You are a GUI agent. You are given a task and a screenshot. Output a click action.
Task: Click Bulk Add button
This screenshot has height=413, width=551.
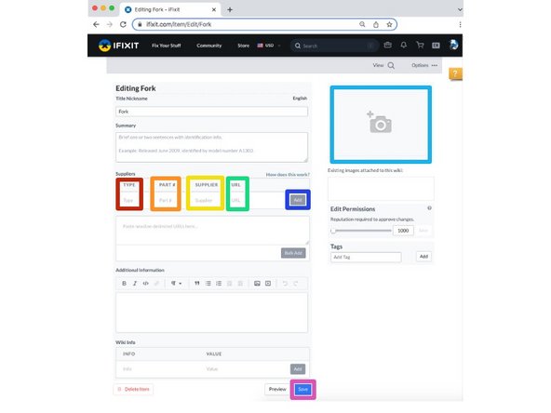pyautogui.click(x=293, y=253)
